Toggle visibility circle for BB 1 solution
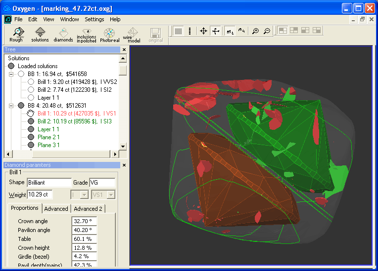The width and height of the screenshot is (378, 271). point(21,74)
